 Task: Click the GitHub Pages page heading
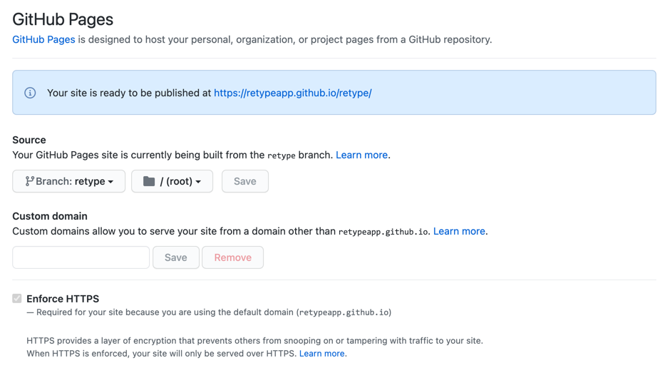(x=63, y=19)
